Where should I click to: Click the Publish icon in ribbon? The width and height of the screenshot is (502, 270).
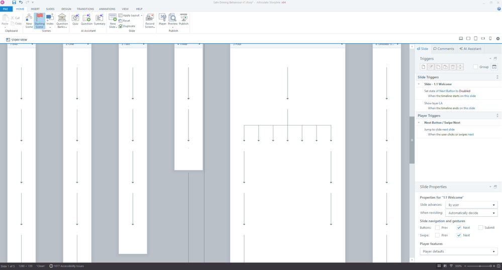(x=184, y=20)
